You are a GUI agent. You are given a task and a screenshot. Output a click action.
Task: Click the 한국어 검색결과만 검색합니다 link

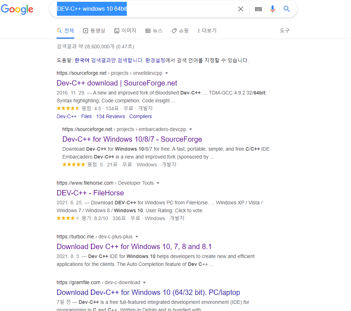pyautogui.click(x=109, y=60)
